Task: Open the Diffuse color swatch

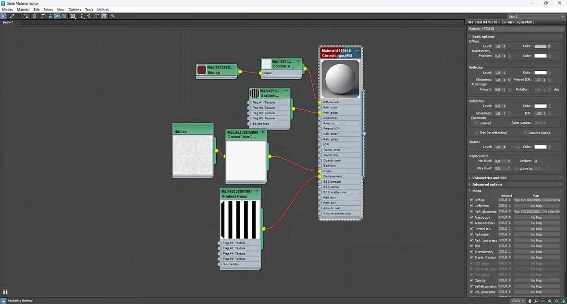Action: [540, 46]
